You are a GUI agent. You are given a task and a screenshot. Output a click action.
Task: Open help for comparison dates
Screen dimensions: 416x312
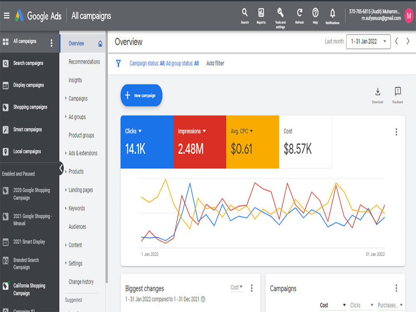(x=203, y=299)
